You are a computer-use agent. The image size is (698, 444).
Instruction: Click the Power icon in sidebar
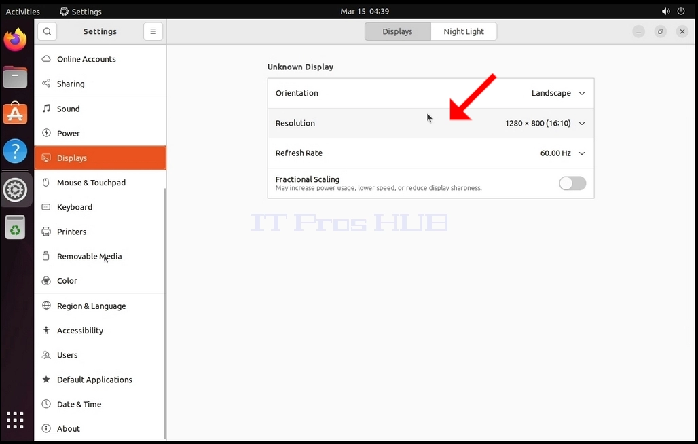pyautogui.click(x=46, y=133)
